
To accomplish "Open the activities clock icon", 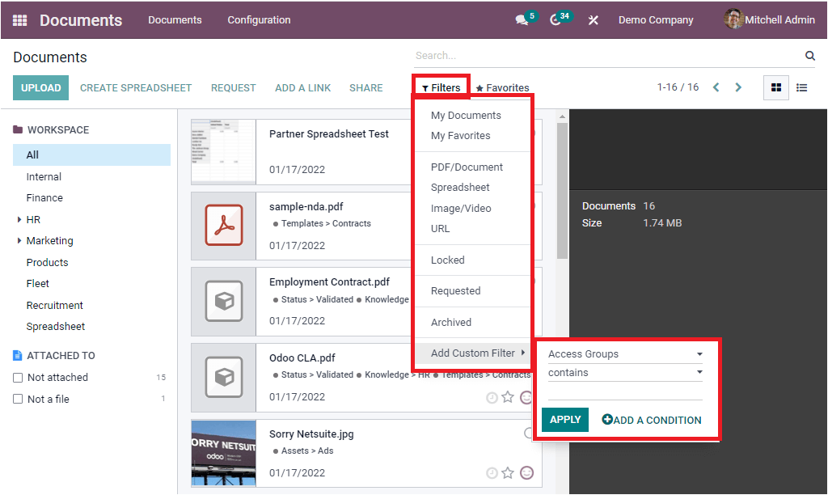I will click(x=555, y=20).
